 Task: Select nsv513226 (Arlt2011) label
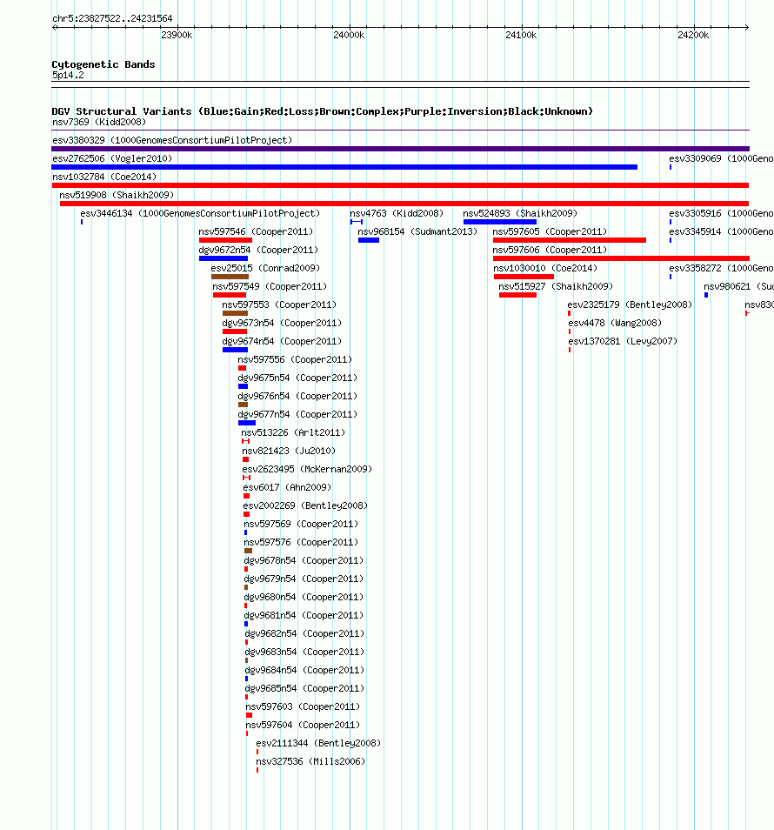coord(293,432)
